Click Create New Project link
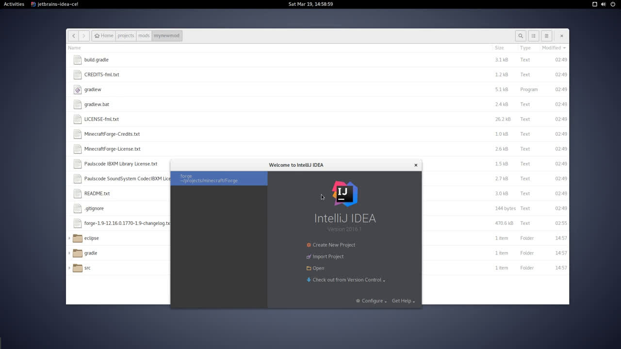This screenshot has width=621, height=349. pos(334,245)
